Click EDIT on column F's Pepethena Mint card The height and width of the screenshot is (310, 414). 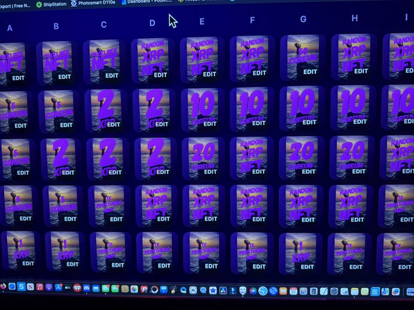coord(259,267)
